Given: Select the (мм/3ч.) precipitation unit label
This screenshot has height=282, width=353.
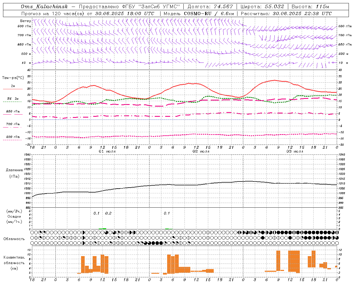Looking at the screenshot, I should (14, 211).
